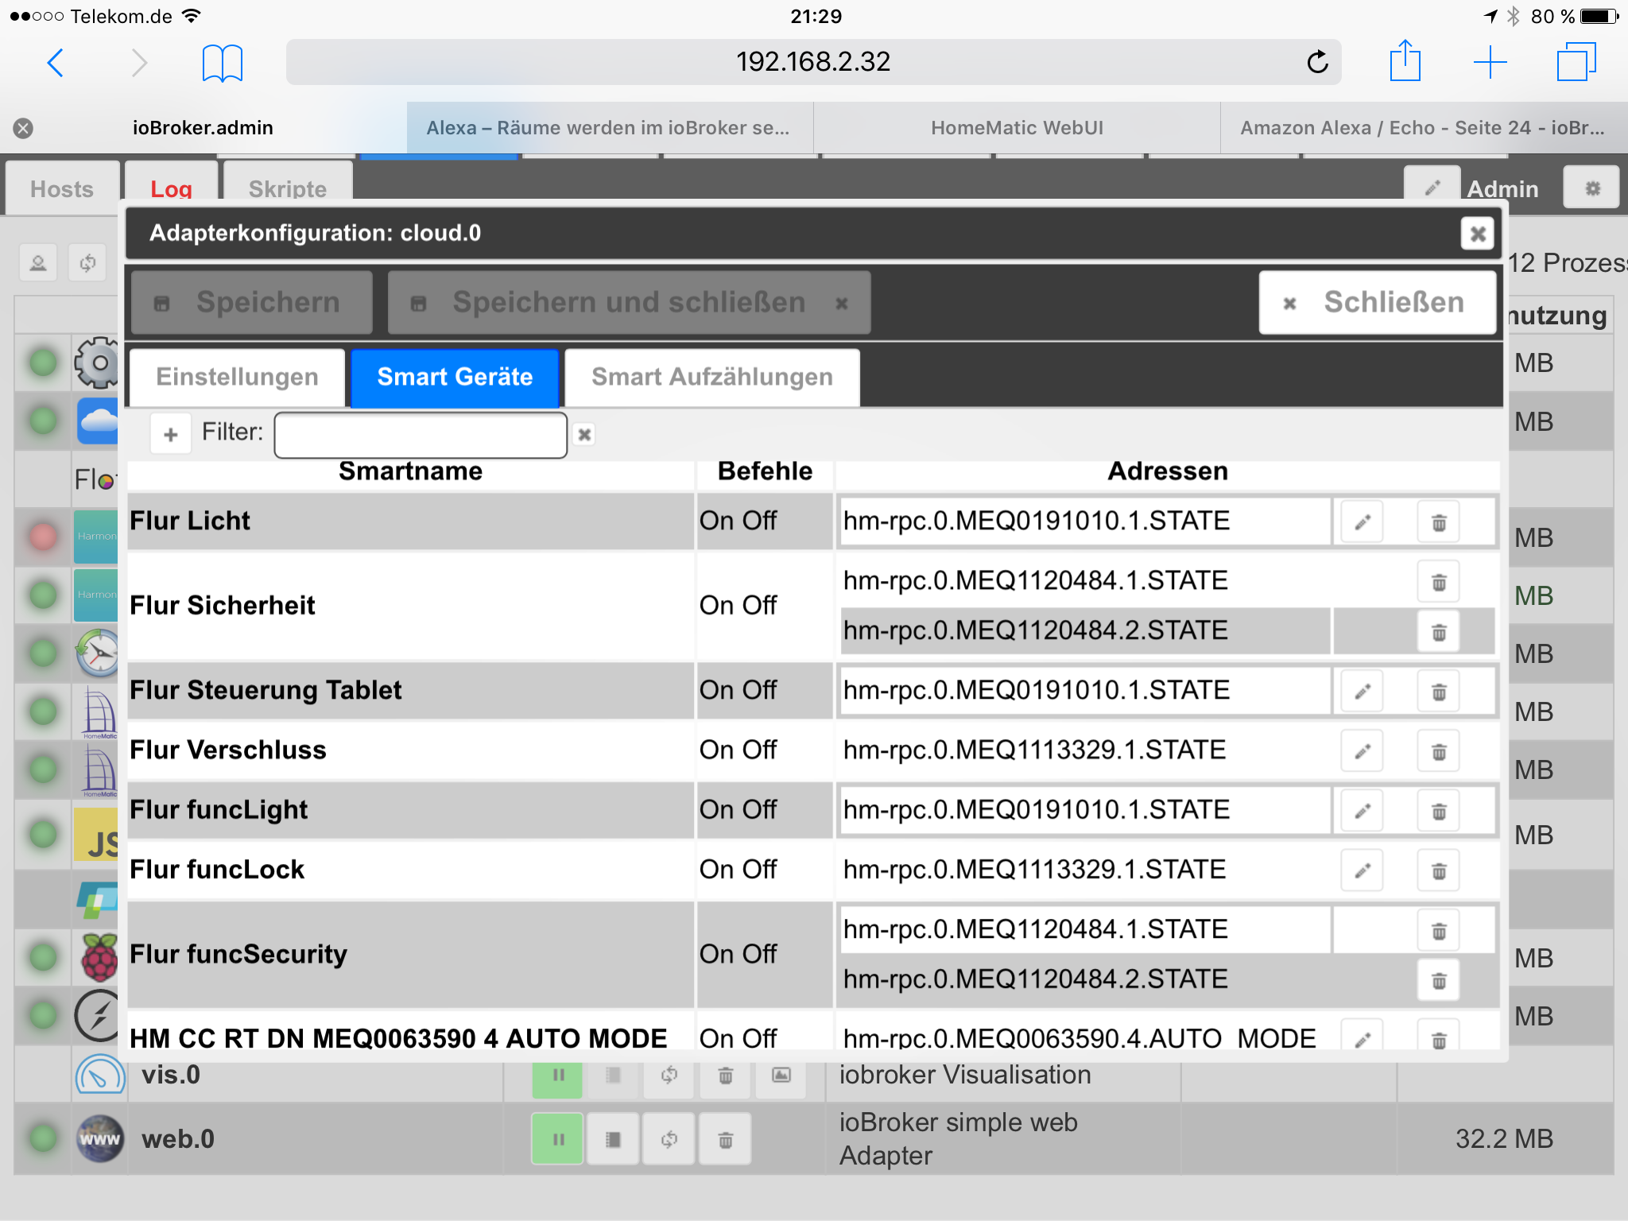Viewport: 1628px width, 1221px height.
Task: Close the ioBroker.admin browser tab
Action: [x=23, y=128]
